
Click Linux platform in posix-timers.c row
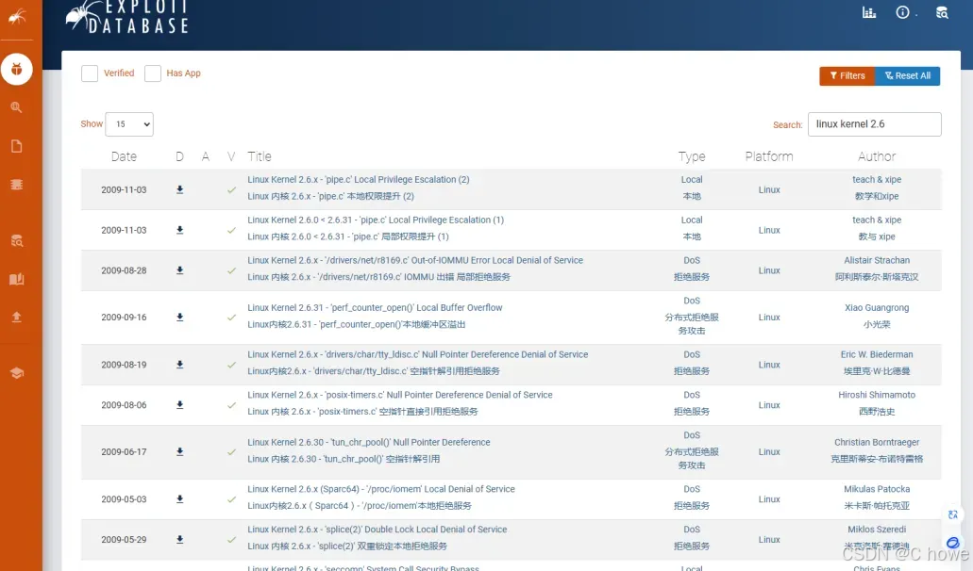(x=769, y=405)
